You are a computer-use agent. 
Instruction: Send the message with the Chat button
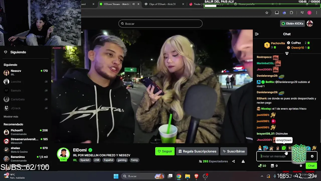pos(311,166)
